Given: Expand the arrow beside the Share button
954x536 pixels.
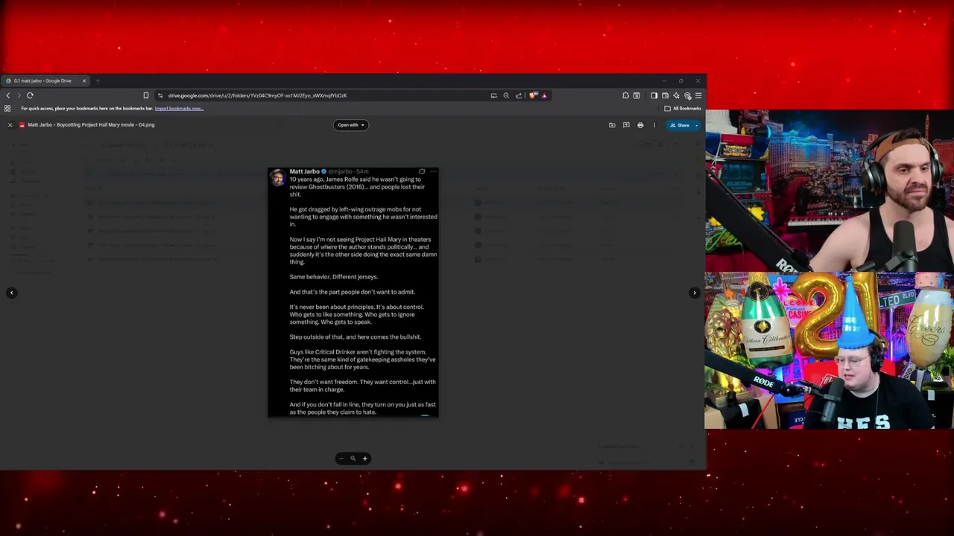Looking at the screenshot, I should (696, 125).
